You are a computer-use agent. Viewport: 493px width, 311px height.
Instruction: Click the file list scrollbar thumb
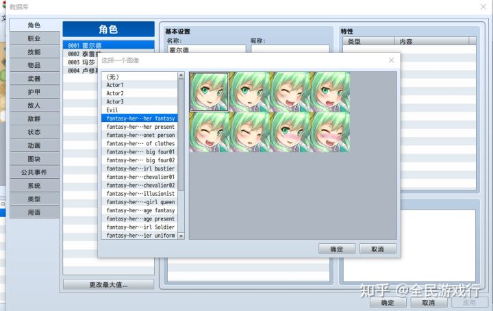coord(181,134)
